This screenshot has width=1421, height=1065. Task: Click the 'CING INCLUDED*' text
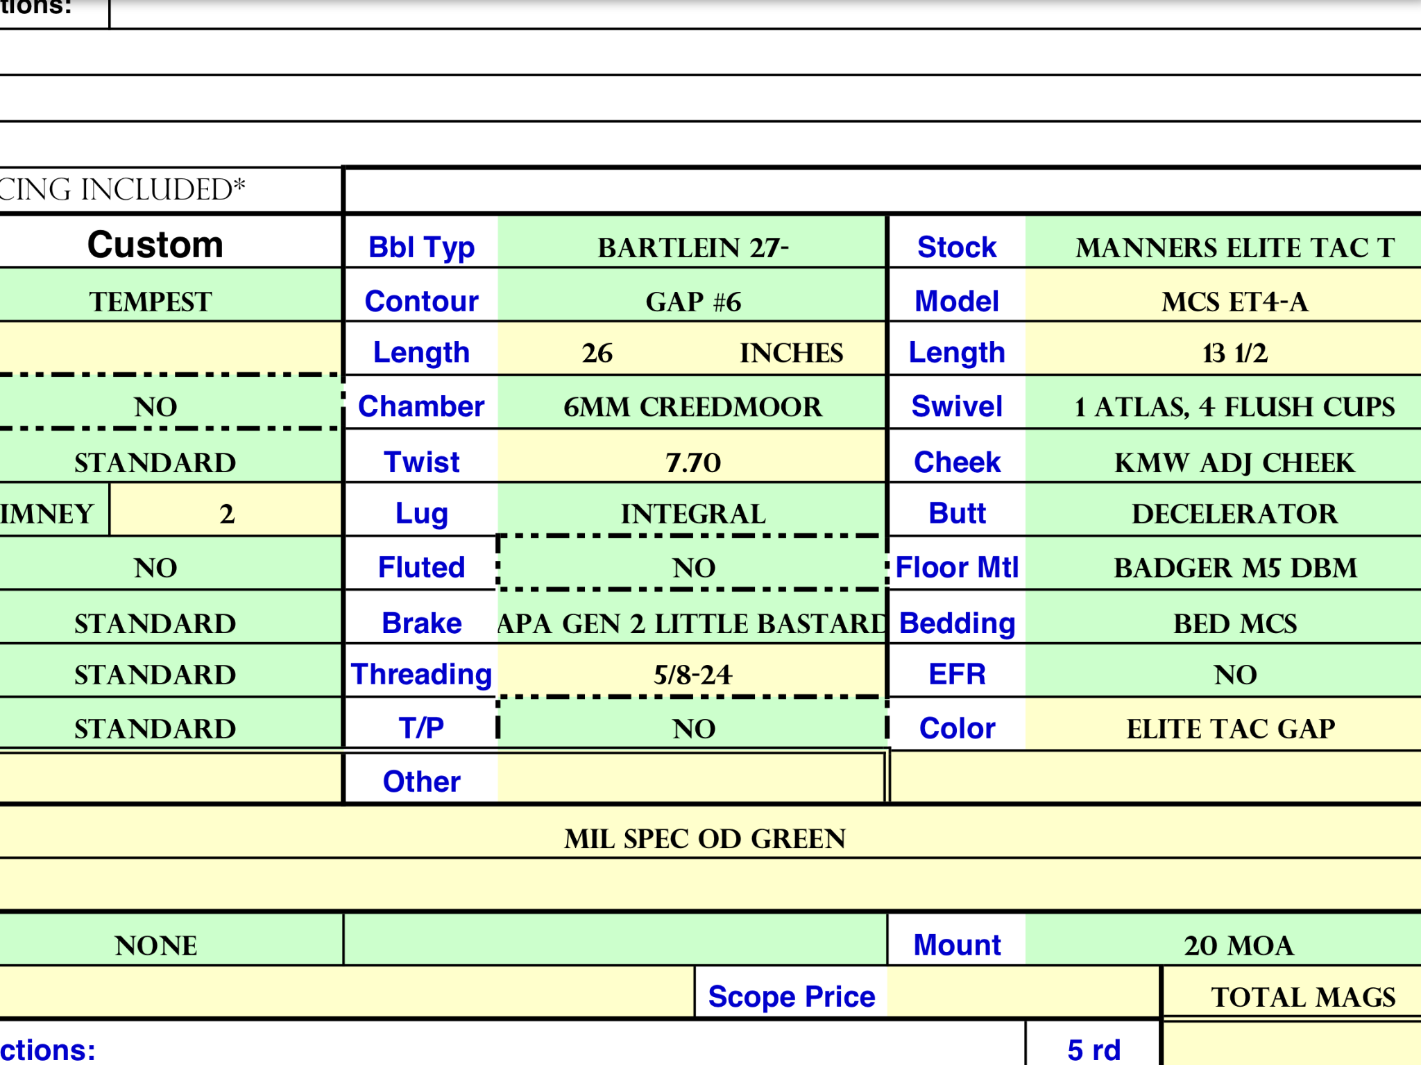[x=121, y=189]
